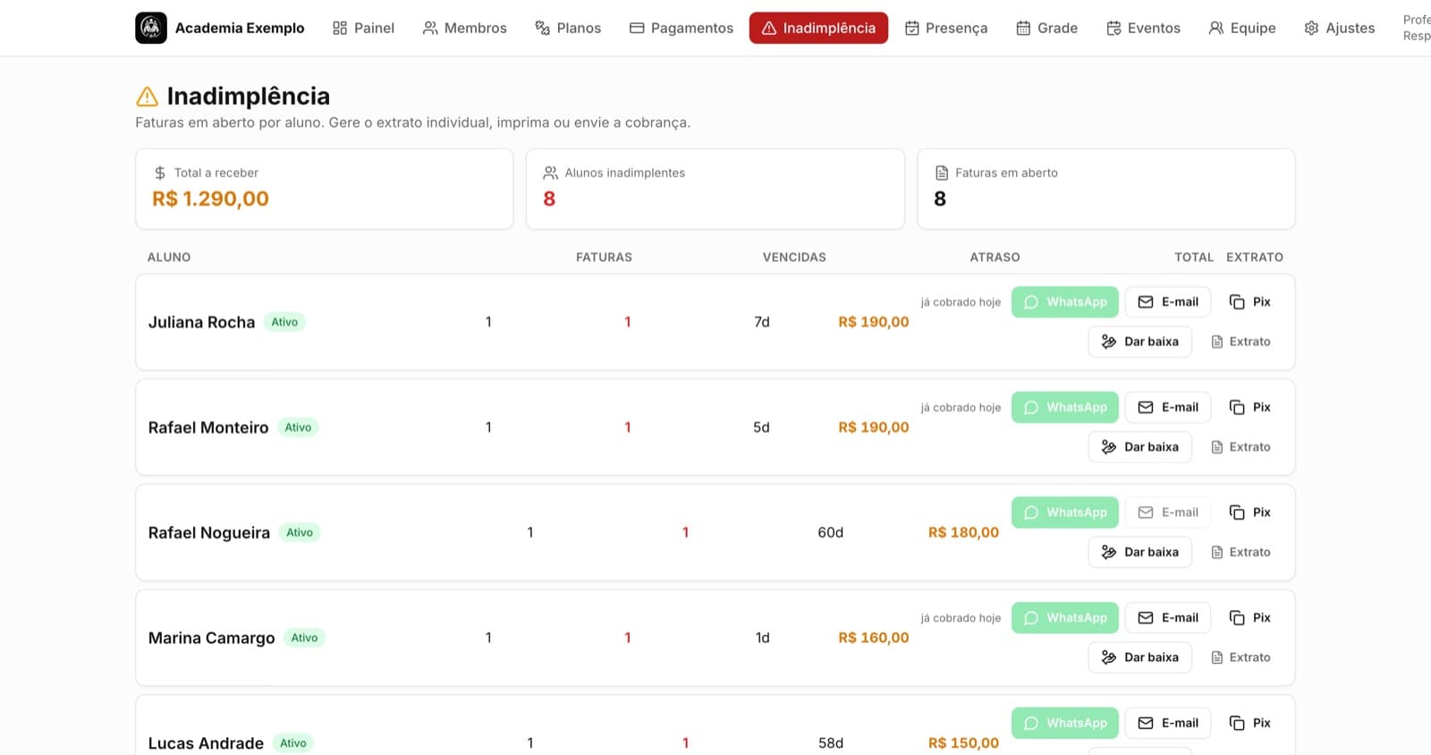
Task: Click the Alunos inadimplentes card
Action: click(715, 189)
